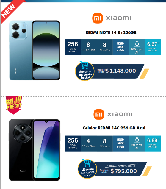
Task: Click the 6.67" AMOLED screen spec tile
Action: 153,47
